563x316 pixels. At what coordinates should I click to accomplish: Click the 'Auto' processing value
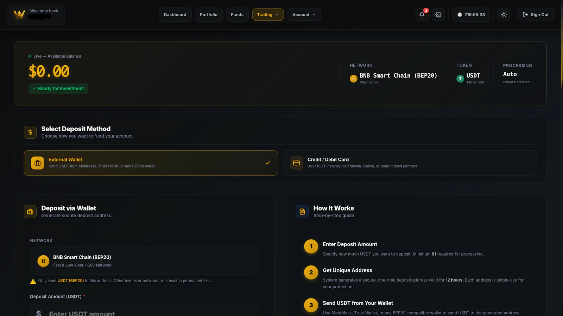pos(510,74)
